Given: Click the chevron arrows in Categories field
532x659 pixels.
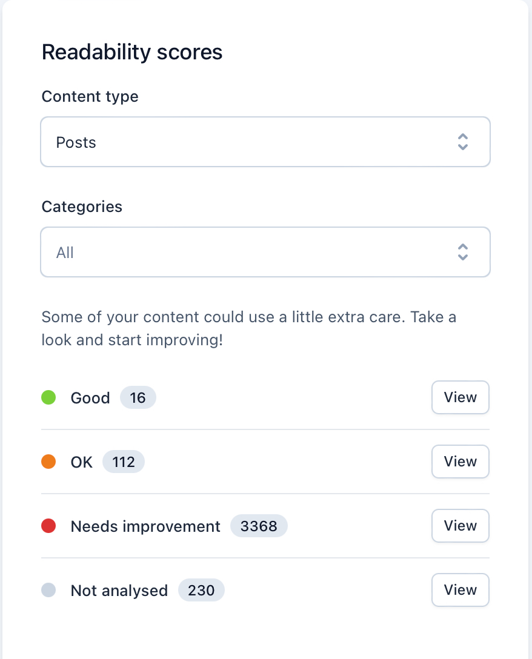Looking at the screenshot, I should (x=463, y=253).
